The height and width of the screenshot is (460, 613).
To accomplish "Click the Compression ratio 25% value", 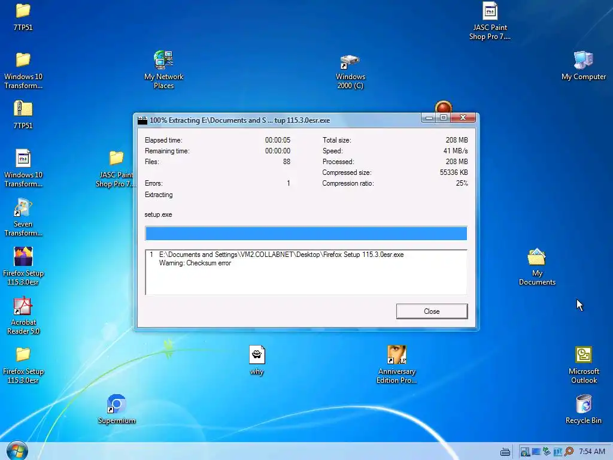I will click(x=462, y=183).
